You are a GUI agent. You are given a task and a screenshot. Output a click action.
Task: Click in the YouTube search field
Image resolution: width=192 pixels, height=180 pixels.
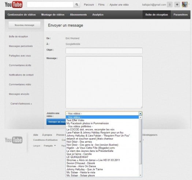(50, 4)
